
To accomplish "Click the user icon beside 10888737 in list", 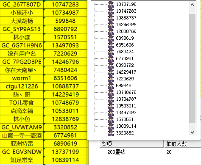I will click(x=111, y=18).
